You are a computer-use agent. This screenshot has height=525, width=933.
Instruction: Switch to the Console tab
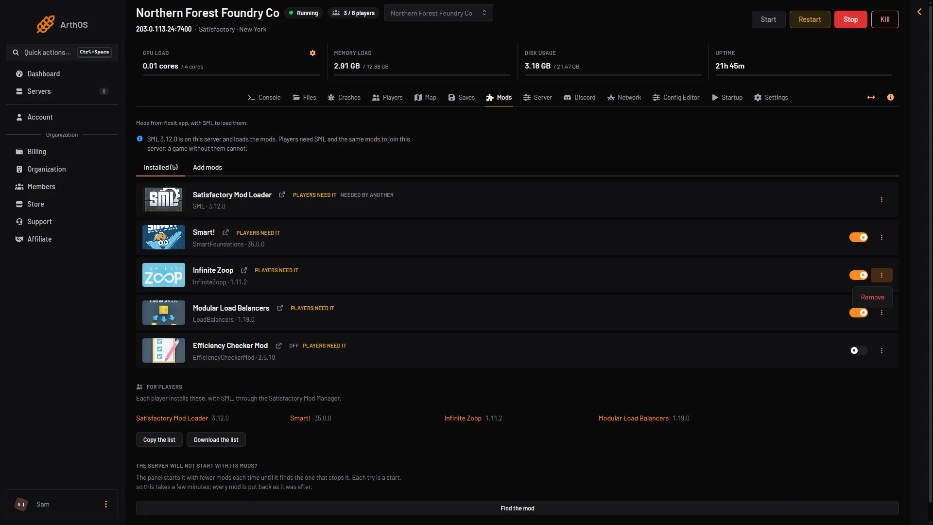click(264, 97)
